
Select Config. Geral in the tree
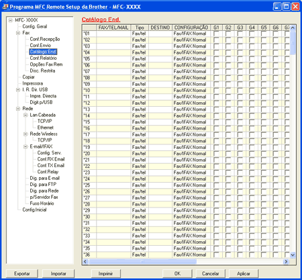(35, 26)
